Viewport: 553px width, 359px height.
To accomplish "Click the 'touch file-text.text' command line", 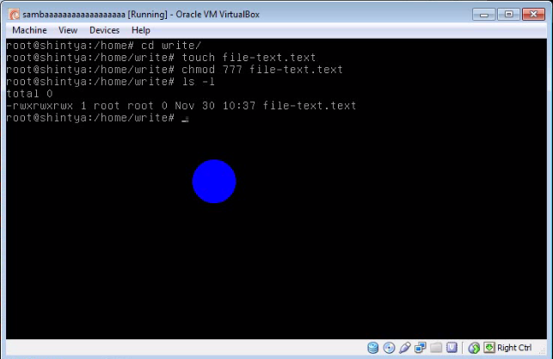I will [x=161, y=58].
